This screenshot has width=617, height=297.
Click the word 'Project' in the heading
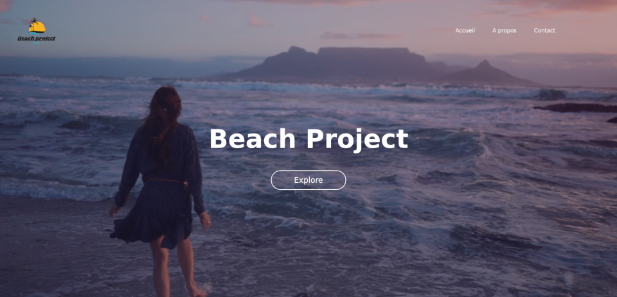click(357, 140)
